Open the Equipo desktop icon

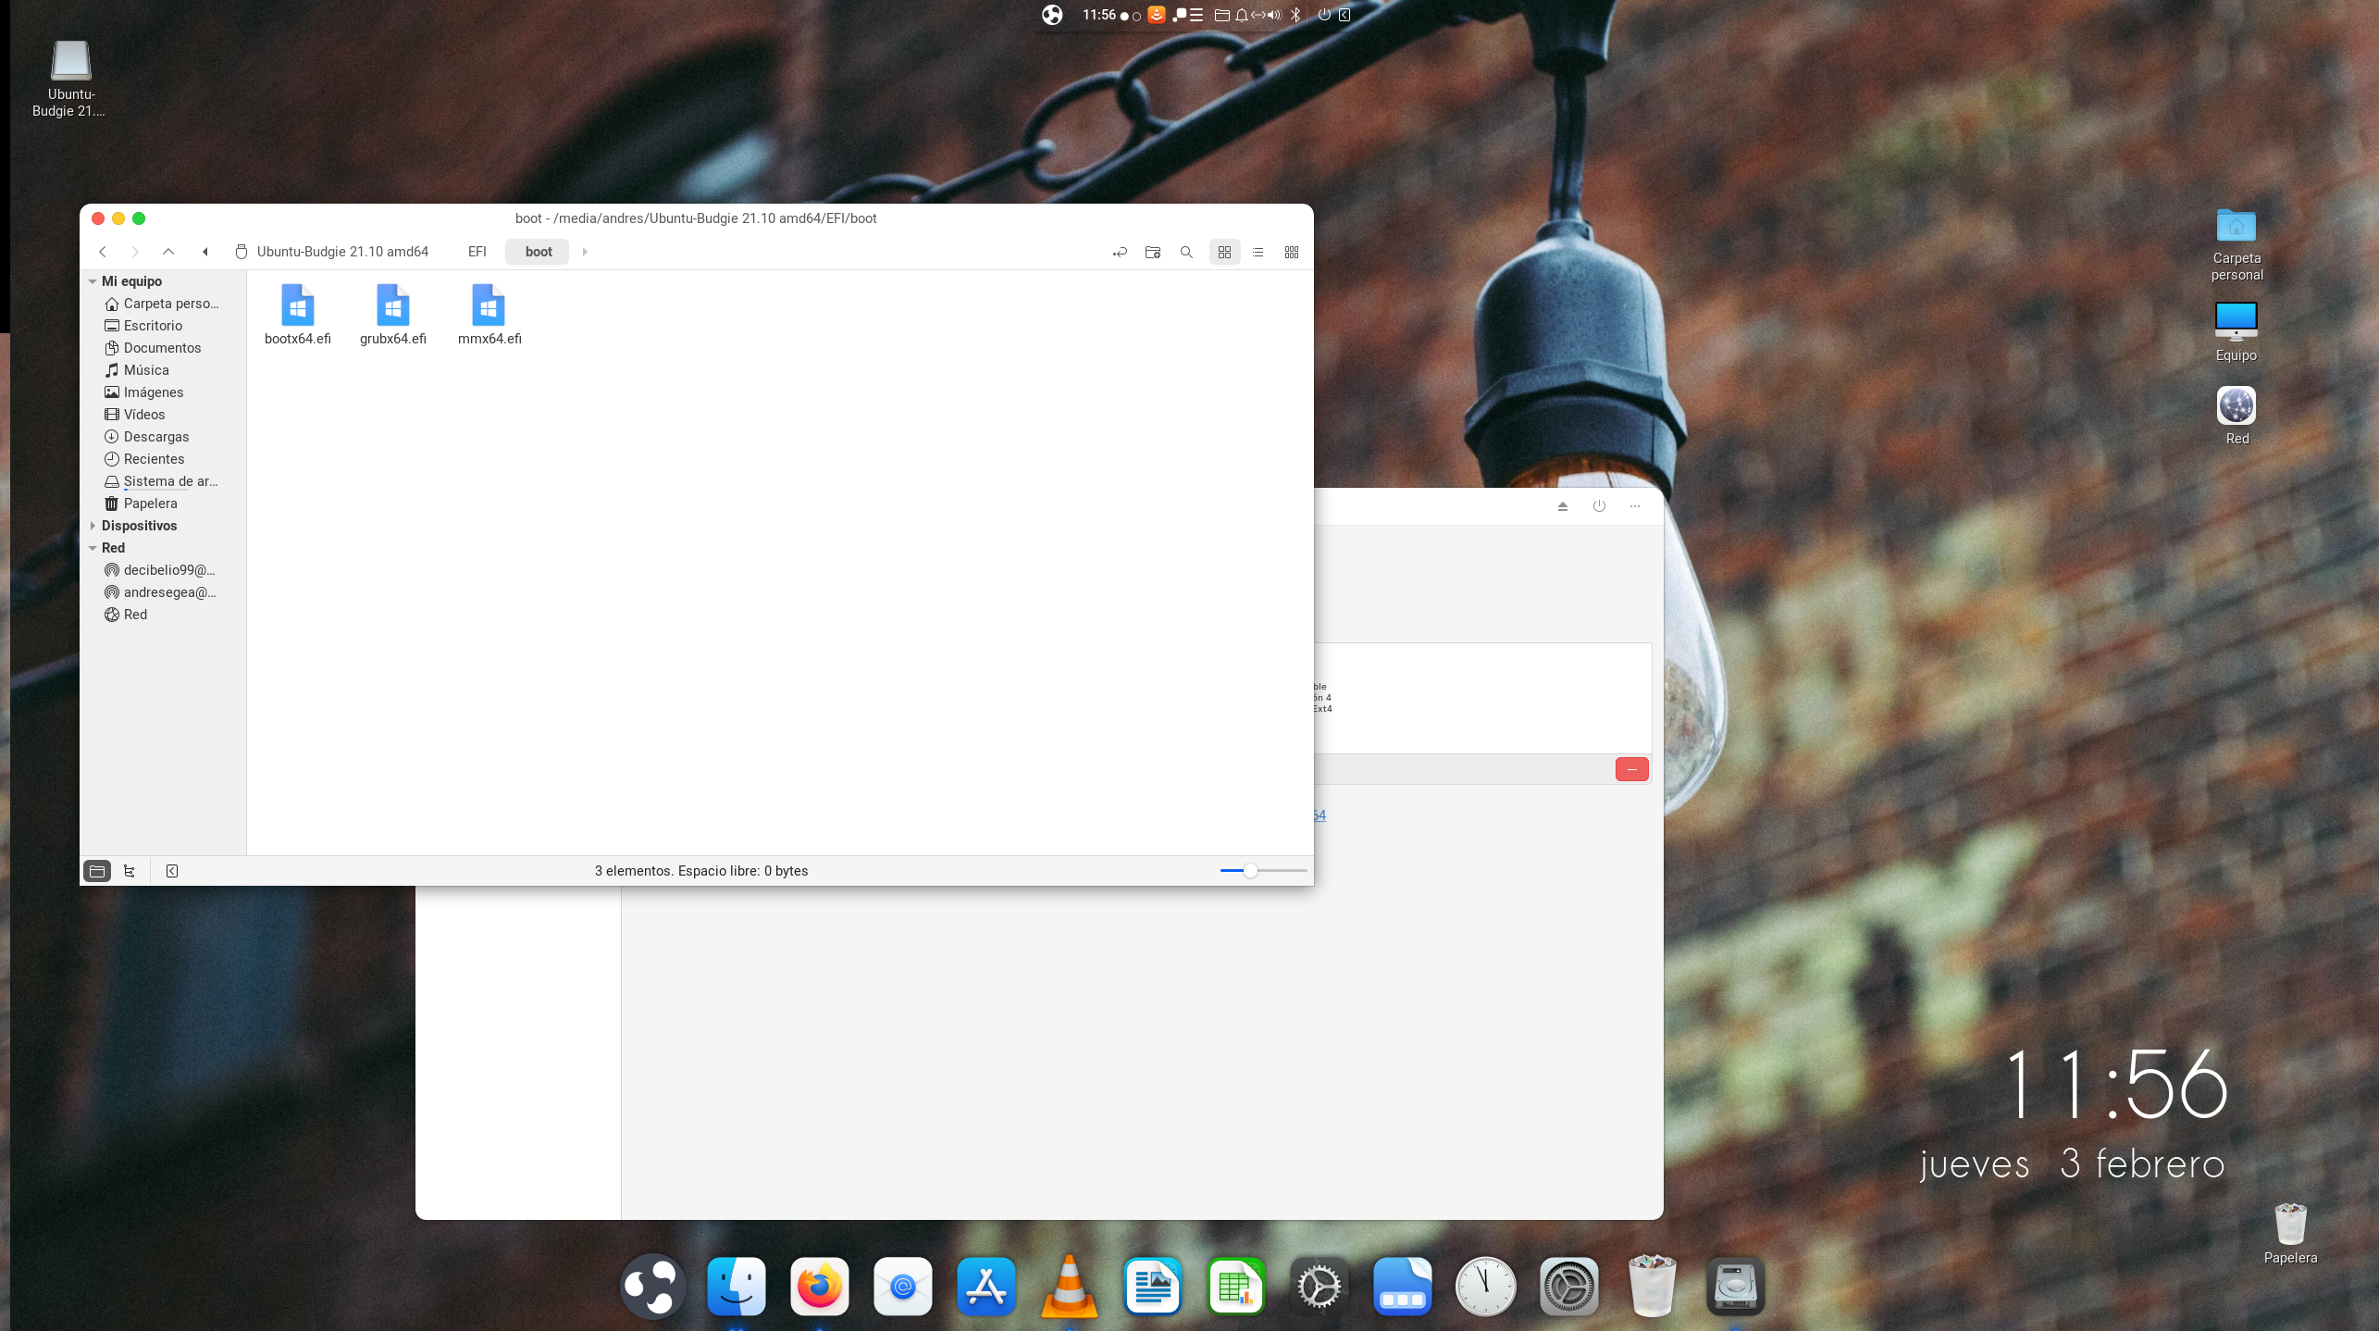(2237, 331)
